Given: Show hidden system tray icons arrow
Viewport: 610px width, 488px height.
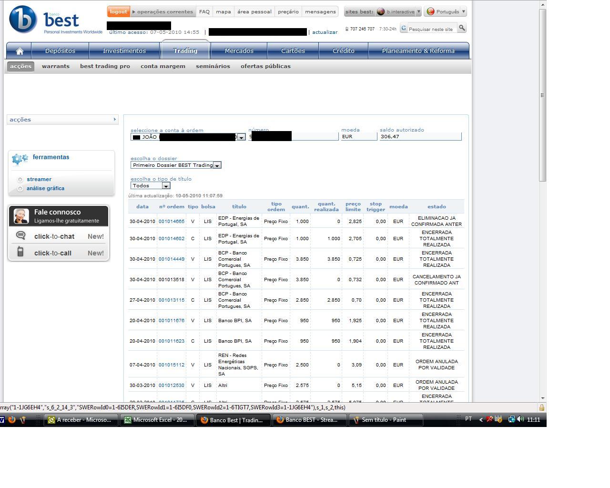Looking at the screenshot, I should coord(480,420).
